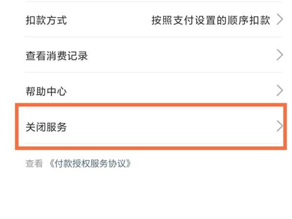292x219 pixels.
Task: Click empty space in the 帮助中心 row
Action: (170, 91)
